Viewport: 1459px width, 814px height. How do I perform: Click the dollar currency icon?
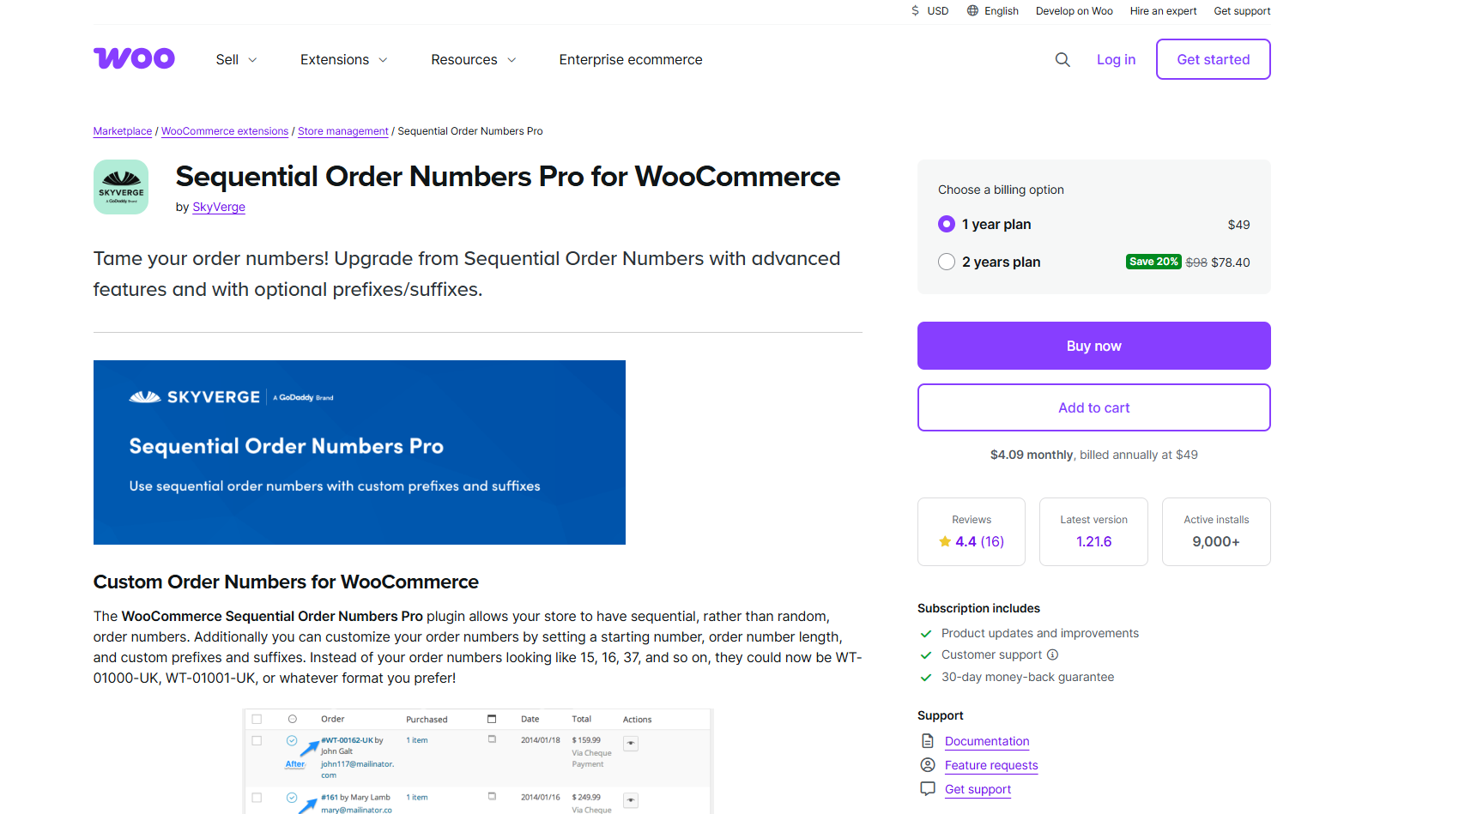click(x=916, y=11)
